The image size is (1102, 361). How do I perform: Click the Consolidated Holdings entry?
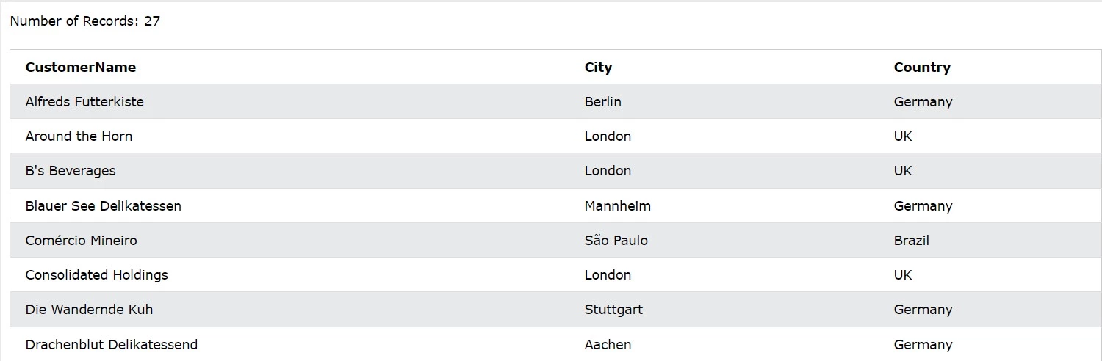point(96,275)
